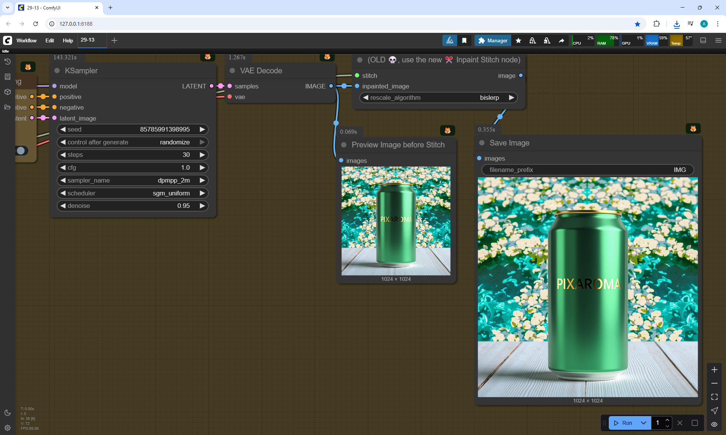
Task: Collapse the KSampler node dot
Action: pos(57,71)
